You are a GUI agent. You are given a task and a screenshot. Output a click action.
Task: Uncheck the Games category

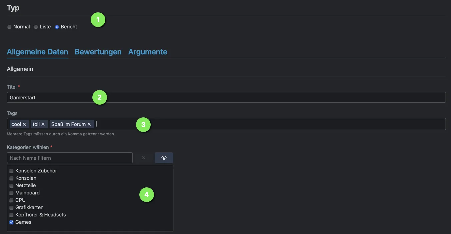click(x=11, y=222)
